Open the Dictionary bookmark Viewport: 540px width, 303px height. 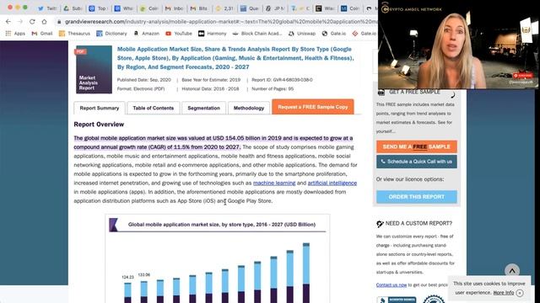pos(111,34)
